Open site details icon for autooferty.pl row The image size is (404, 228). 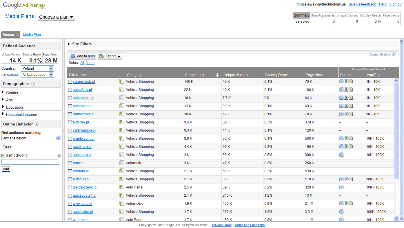122,89
